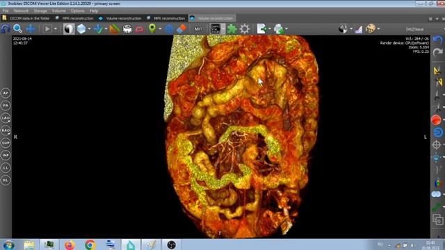The image size is (445, 250).
Task: Click the overlapping squares icon in sidebar
Action: click(x=437, y=219)
